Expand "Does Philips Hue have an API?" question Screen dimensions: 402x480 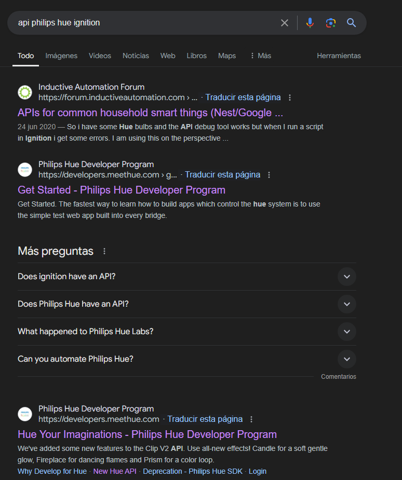point(187,304)
